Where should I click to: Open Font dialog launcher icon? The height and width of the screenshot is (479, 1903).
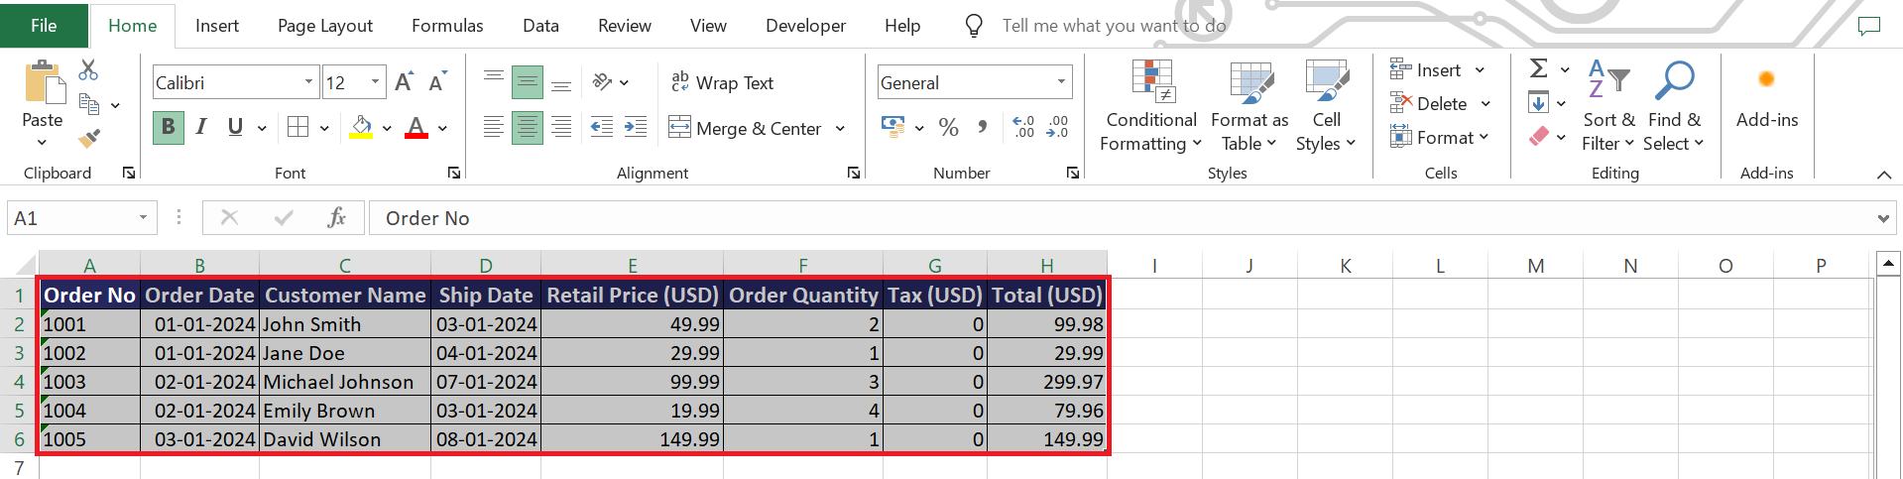coord(454,173)
